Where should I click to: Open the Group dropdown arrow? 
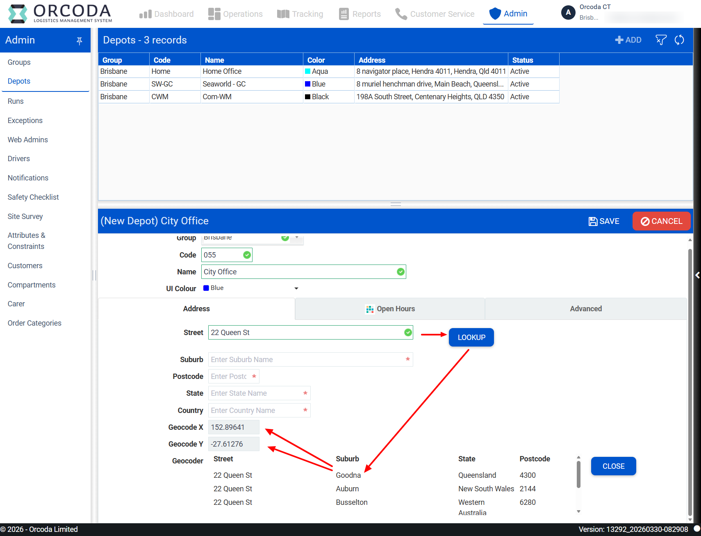297,238
